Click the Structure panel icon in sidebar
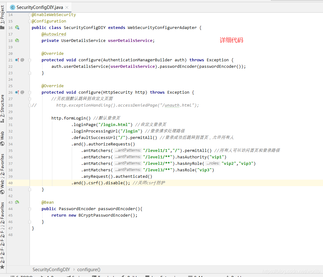The height and width of the screenshot is (277, 323). [2, 121]
